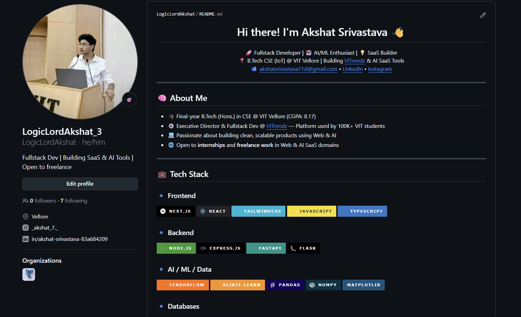Click the pencil edit README icon
Image resolution: width=521 pixels, height=317 pixels.
click(x=483, y=15)
